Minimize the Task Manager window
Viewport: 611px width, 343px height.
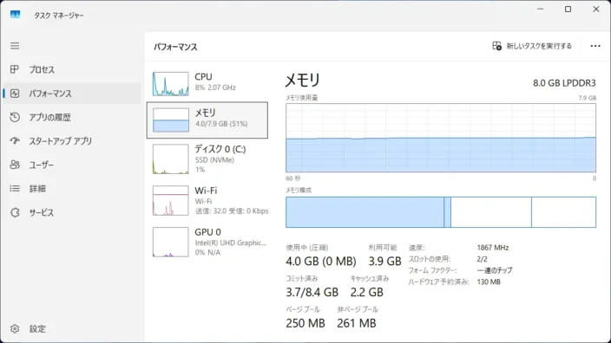[540, 9]
